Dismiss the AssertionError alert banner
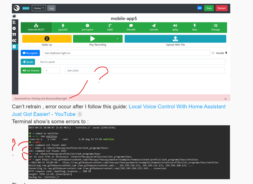 (x=225, y=99)
